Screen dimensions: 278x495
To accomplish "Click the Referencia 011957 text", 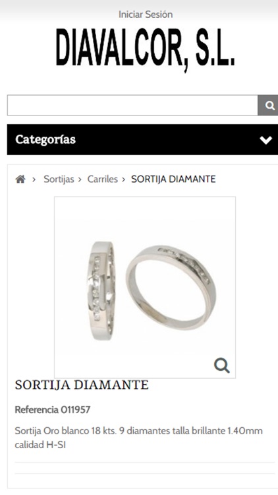I will coord(53,410).
